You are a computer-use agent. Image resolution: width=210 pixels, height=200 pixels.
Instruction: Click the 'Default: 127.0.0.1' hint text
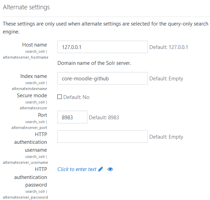coord(169,47)
